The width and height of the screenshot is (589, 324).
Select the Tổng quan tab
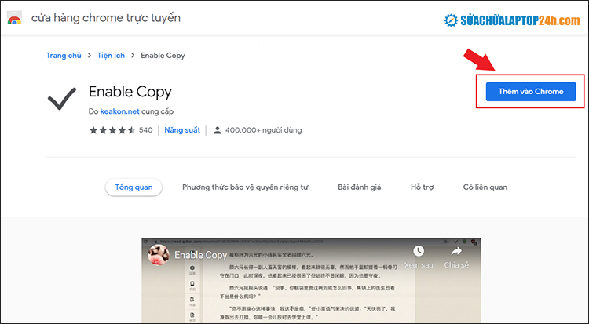point(134,187)
